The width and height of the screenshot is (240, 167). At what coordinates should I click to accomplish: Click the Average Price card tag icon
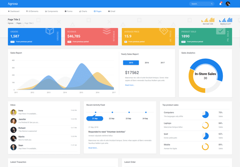tap(164, 31)
